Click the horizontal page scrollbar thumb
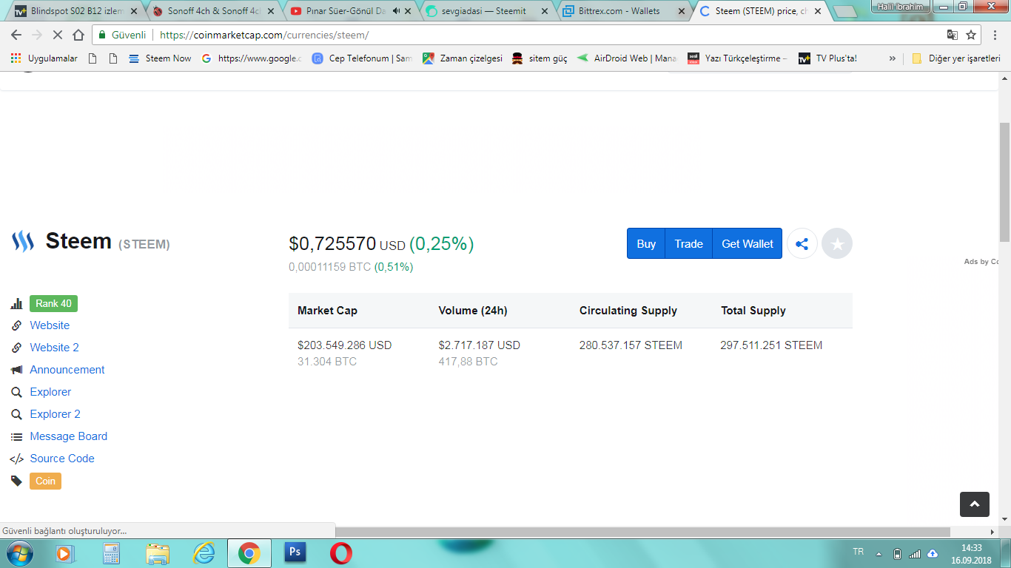Viewport: 1011px width, 568px height. 644,532
